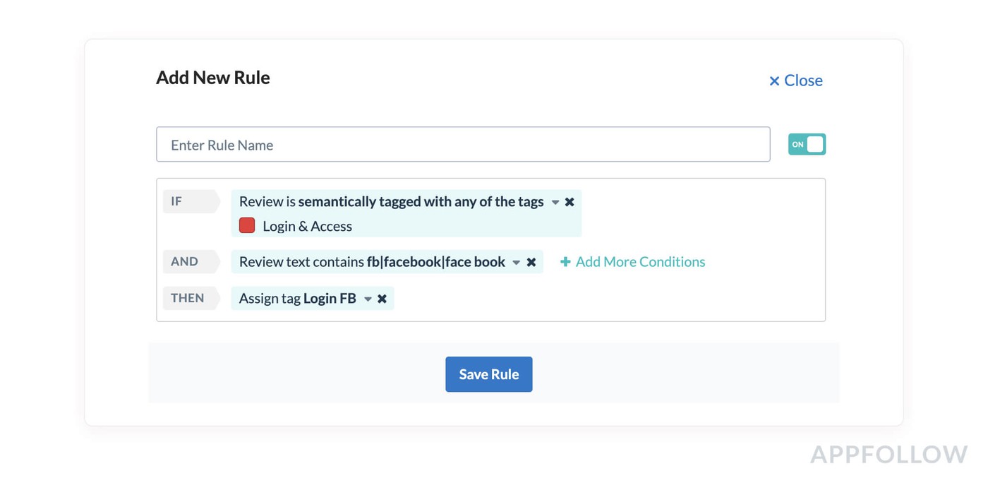
Task: Toggle the rule ON switch
Action: pyautogui.click(x=807, y=145)
